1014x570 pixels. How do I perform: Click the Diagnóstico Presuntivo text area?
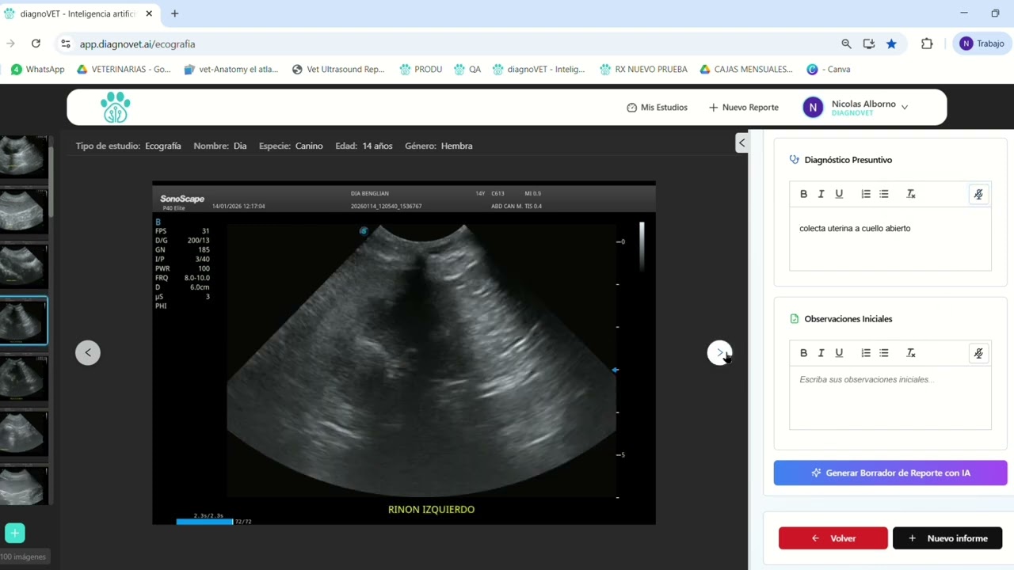coord(890,238)
